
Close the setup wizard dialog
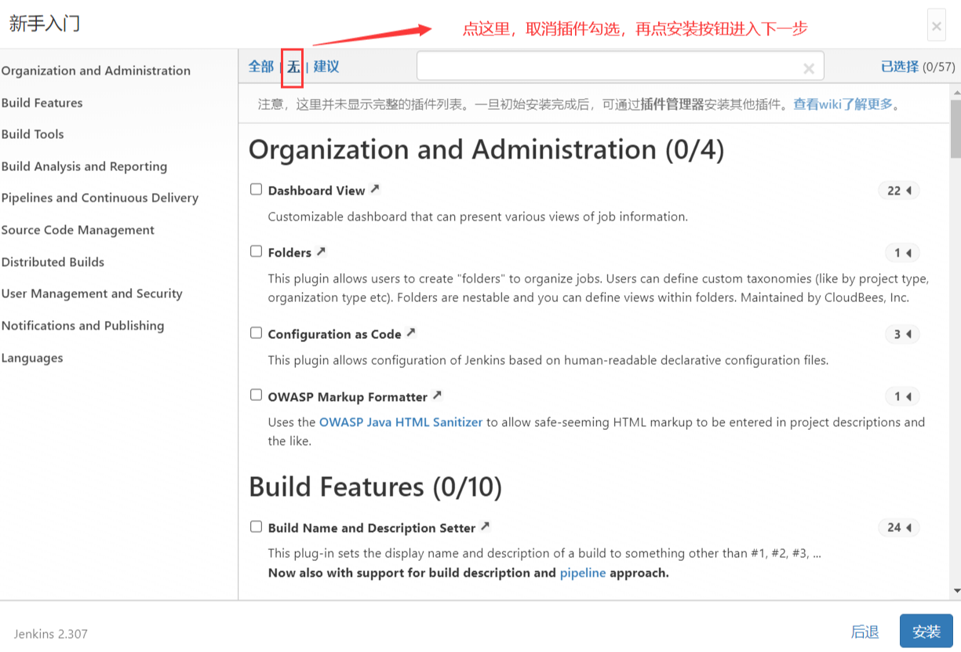coord(936,26)
